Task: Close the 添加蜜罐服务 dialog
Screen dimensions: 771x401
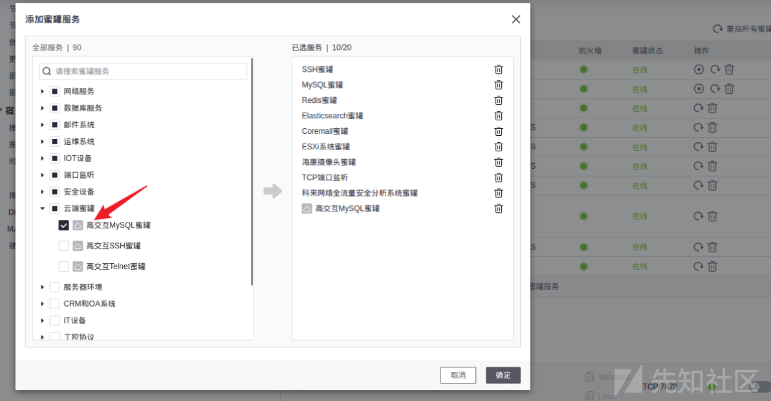Action: (x=516, y=19)
